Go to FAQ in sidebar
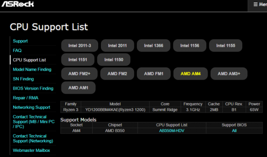The height and width of the screenshot is (157, 267). [17, 50]
